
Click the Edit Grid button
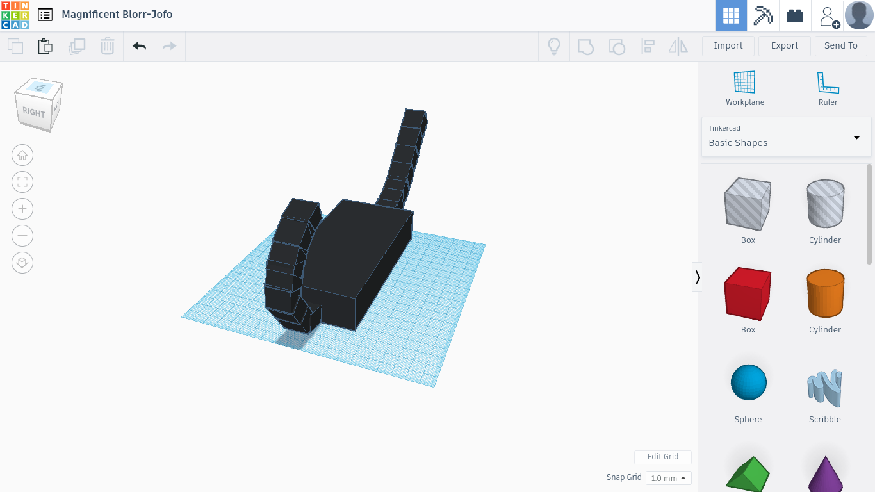[662, 457]
